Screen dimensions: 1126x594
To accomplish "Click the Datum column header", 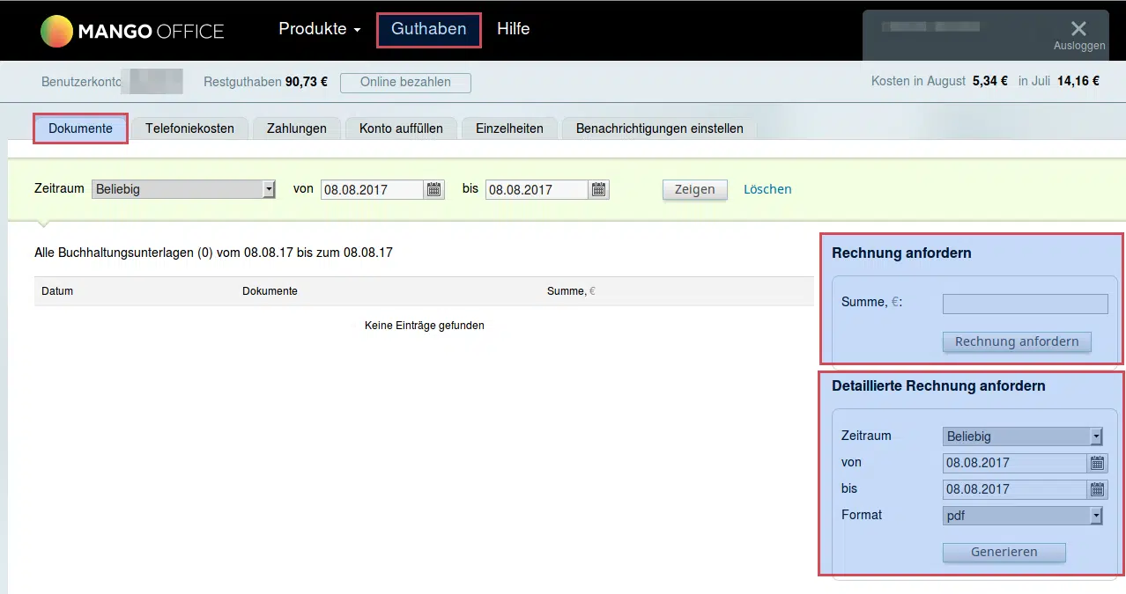I will pos(57,291).
